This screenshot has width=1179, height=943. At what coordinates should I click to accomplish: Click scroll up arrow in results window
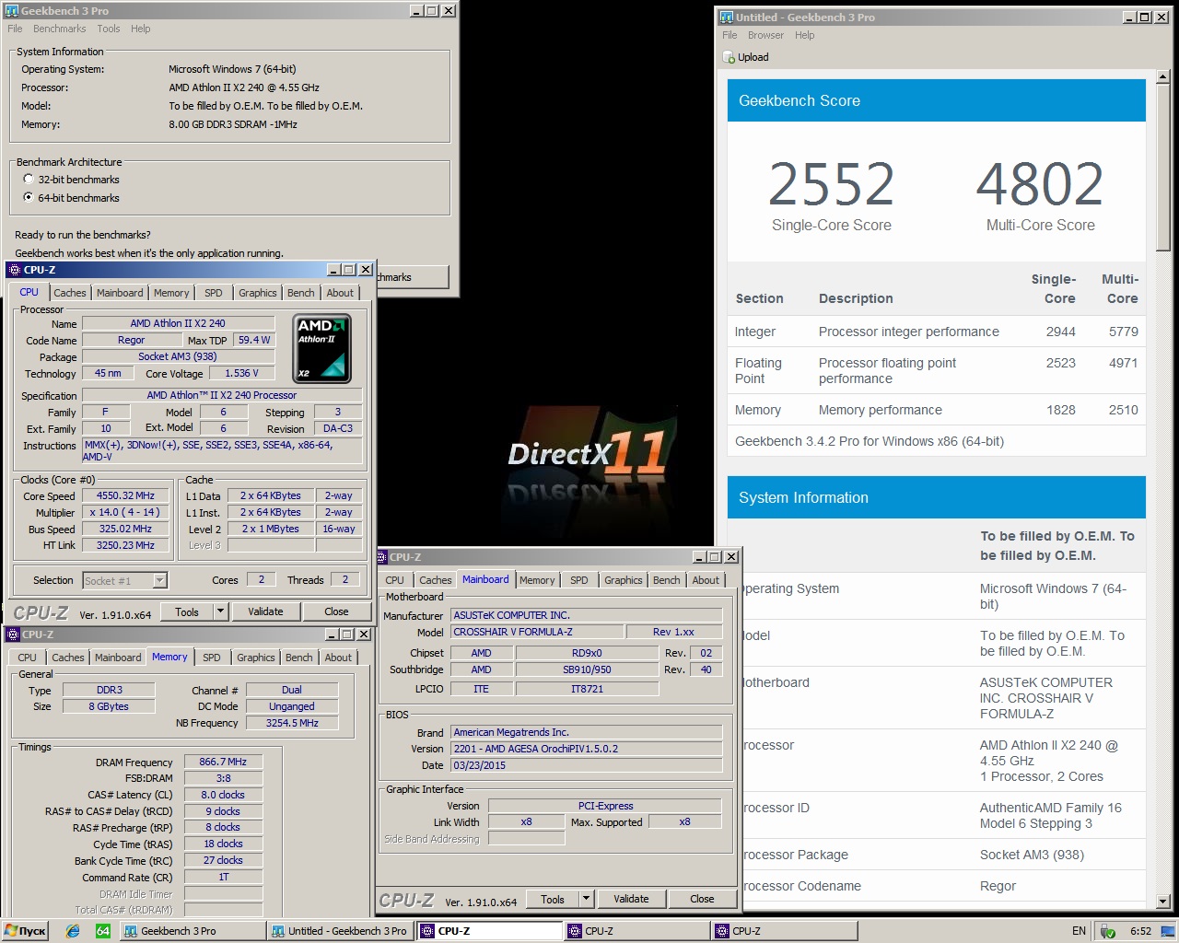[1162, 76]
